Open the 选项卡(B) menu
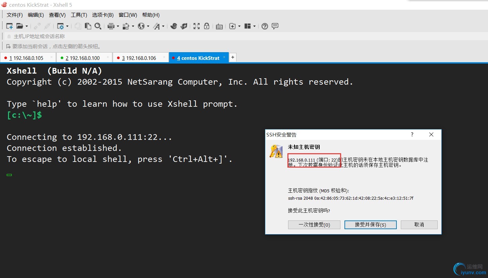 click(x=103, y=15)
